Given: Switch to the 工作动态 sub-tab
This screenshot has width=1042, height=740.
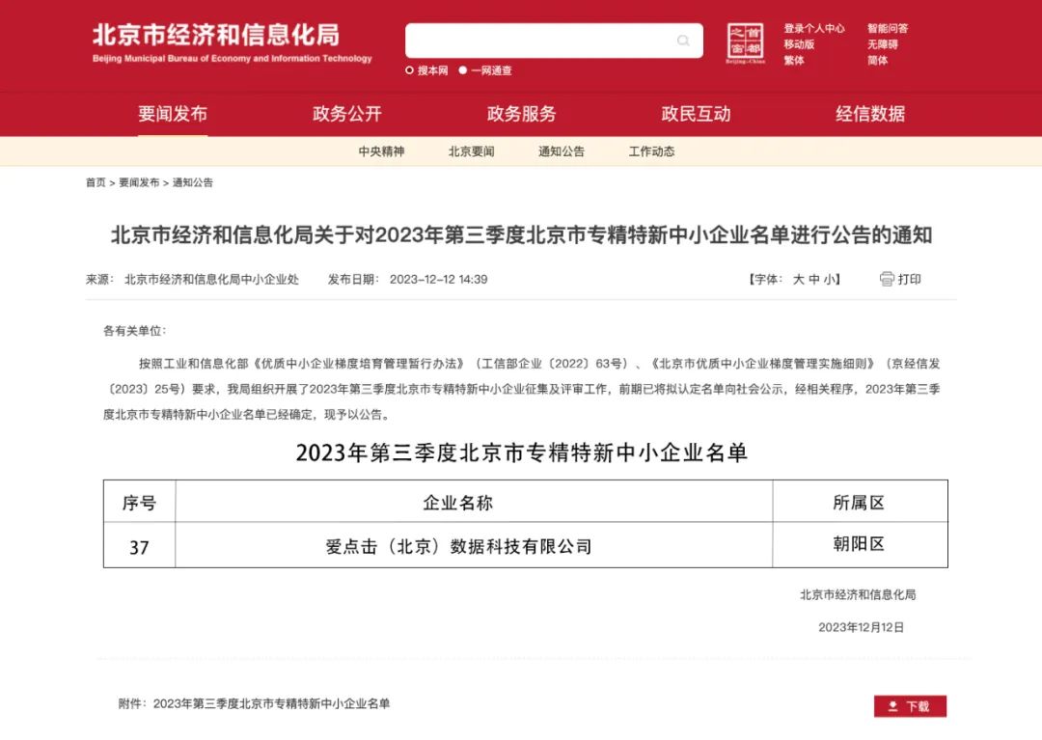Looking at the screenshot, I should (652, 151).
